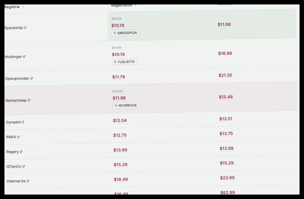Click the INWX $12.75 registration price
This screenshot has width=304, height=199.
tap(120, 135)
